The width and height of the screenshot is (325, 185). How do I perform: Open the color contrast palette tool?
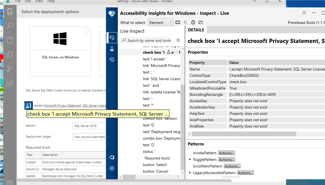112,60
